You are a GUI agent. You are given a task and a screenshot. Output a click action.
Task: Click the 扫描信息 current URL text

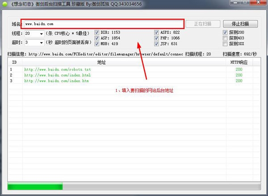(x=105, y=54)
